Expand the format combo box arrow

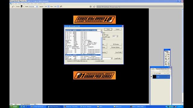click(x=101, y=30)
